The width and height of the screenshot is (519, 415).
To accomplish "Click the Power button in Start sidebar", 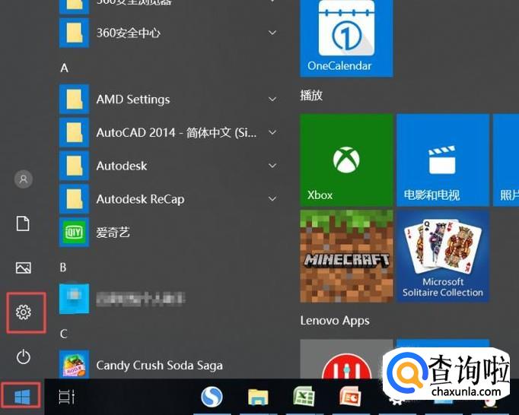I will 24,356.
